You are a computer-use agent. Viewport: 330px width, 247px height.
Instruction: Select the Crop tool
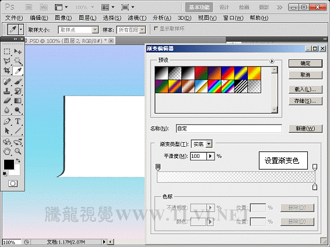tap(7, 70)
